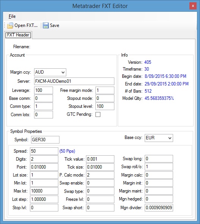The height and width of the screenshot is (224, 200).
Task: Click the Tick size field
Action: tap(100, 167)
